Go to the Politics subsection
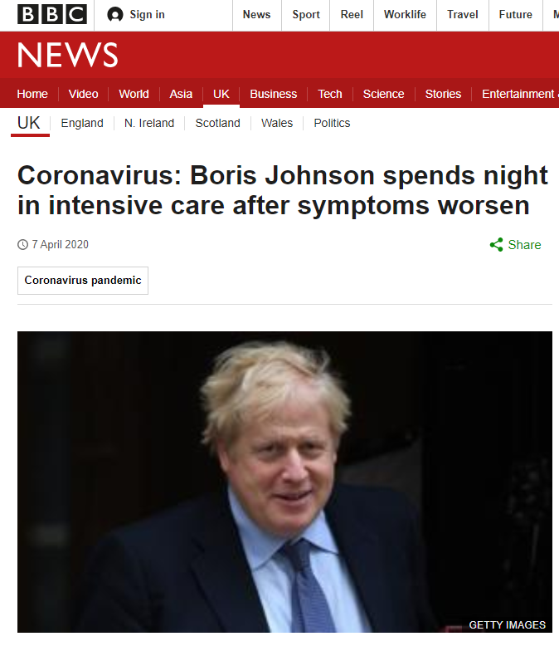The image size is (559, 651). [x=332, y=123]
